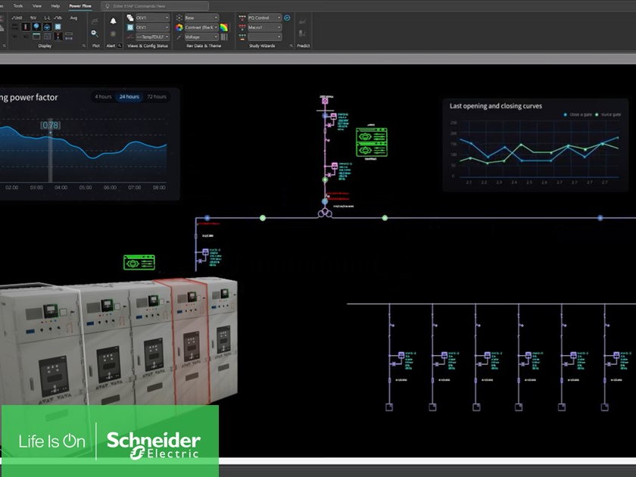
Task: Select the 4 hours time range
Action: 102,97
